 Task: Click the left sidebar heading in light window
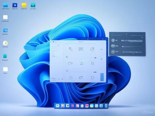tap(58, 45)
